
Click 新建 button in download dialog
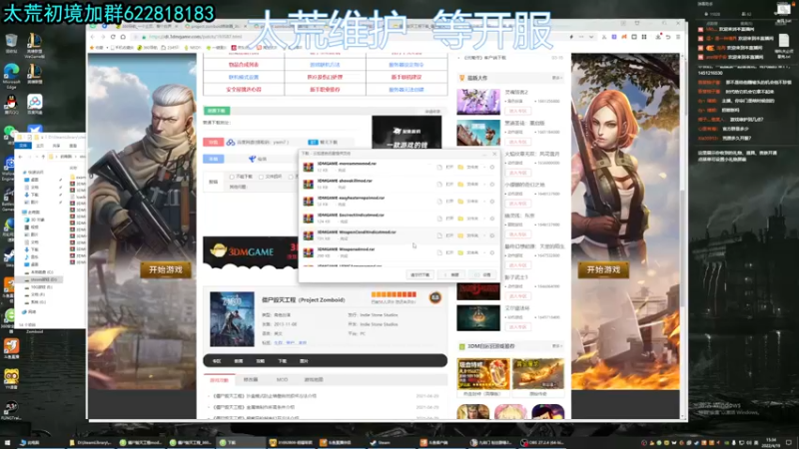pyautogui.click(x=452, y=275)
